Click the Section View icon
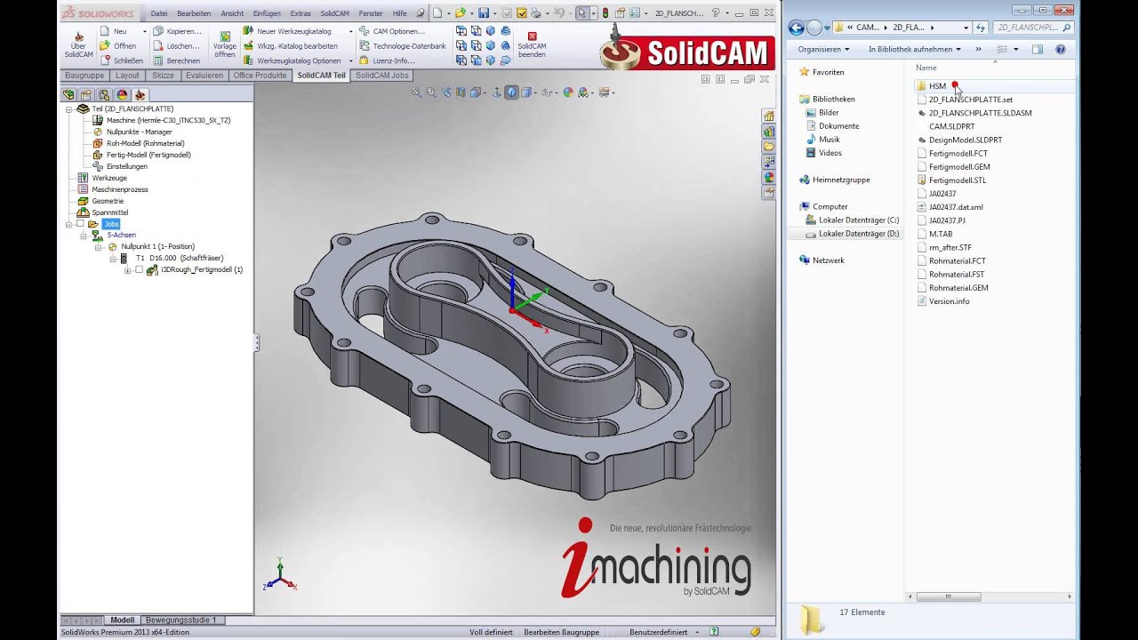Image resolution: width=1138 pixels, height=640 pixels. (x=461, y=92)
